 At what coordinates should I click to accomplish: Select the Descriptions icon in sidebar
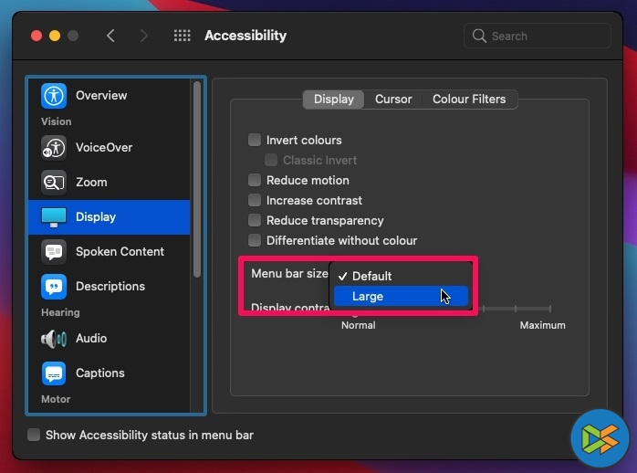pyautogui.click(x=54, y=286)
